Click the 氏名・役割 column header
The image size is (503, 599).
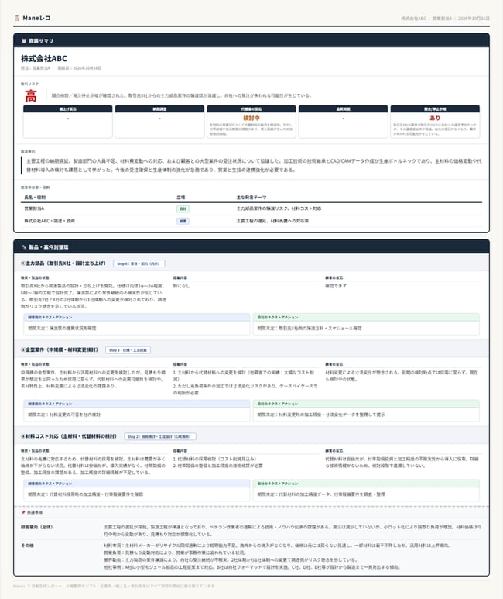(35, 198)
